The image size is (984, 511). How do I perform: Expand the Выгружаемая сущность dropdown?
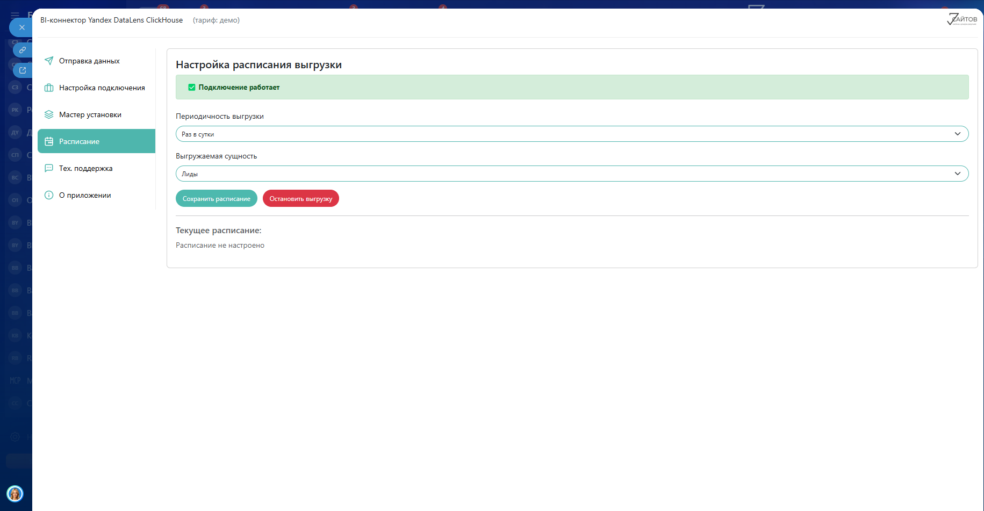pos(572,174)
